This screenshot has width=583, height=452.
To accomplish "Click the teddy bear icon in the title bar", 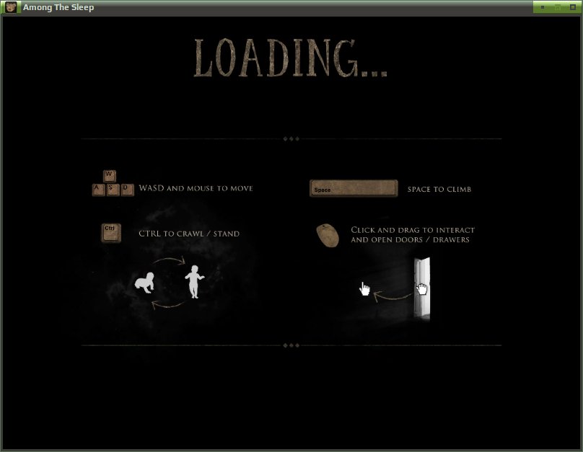I will tap(11, 7).
